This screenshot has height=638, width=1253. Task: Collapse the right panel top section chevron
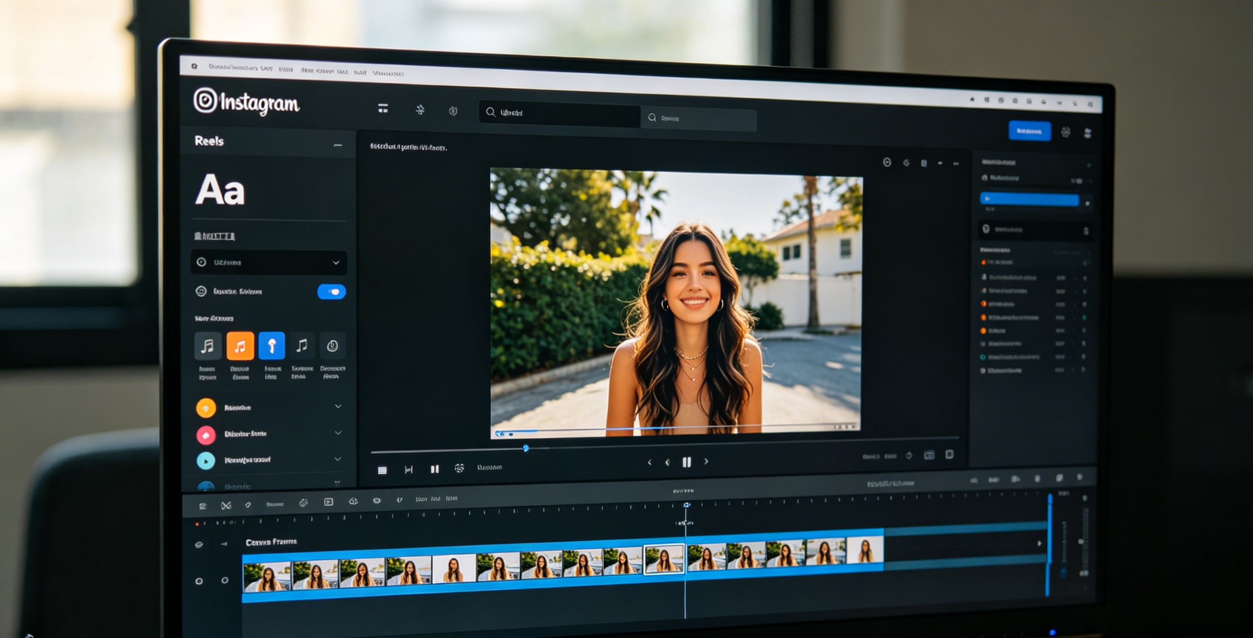(1088, 166)
